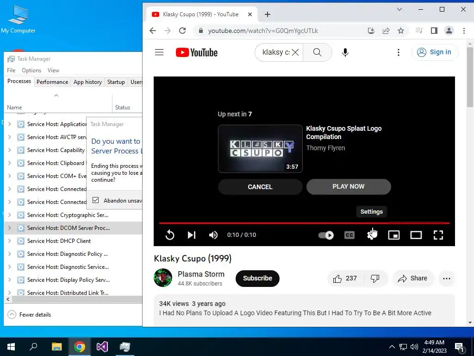Click the Share button

point(413,279)
